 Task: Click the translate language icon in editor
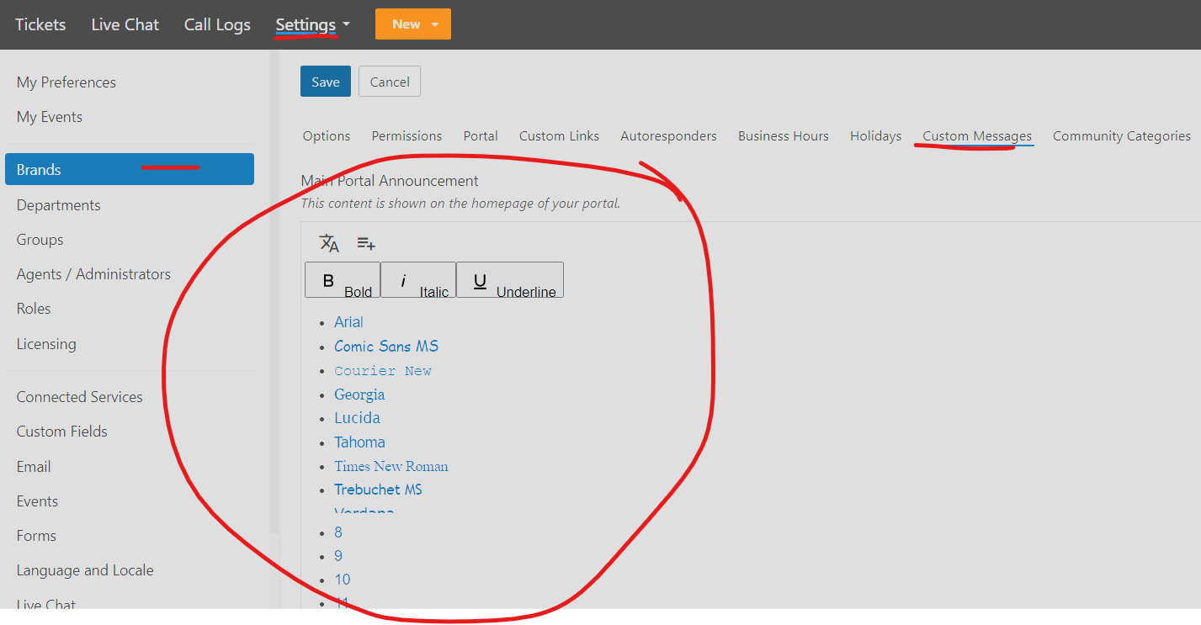pyautogui.click(x=329, y=243)
